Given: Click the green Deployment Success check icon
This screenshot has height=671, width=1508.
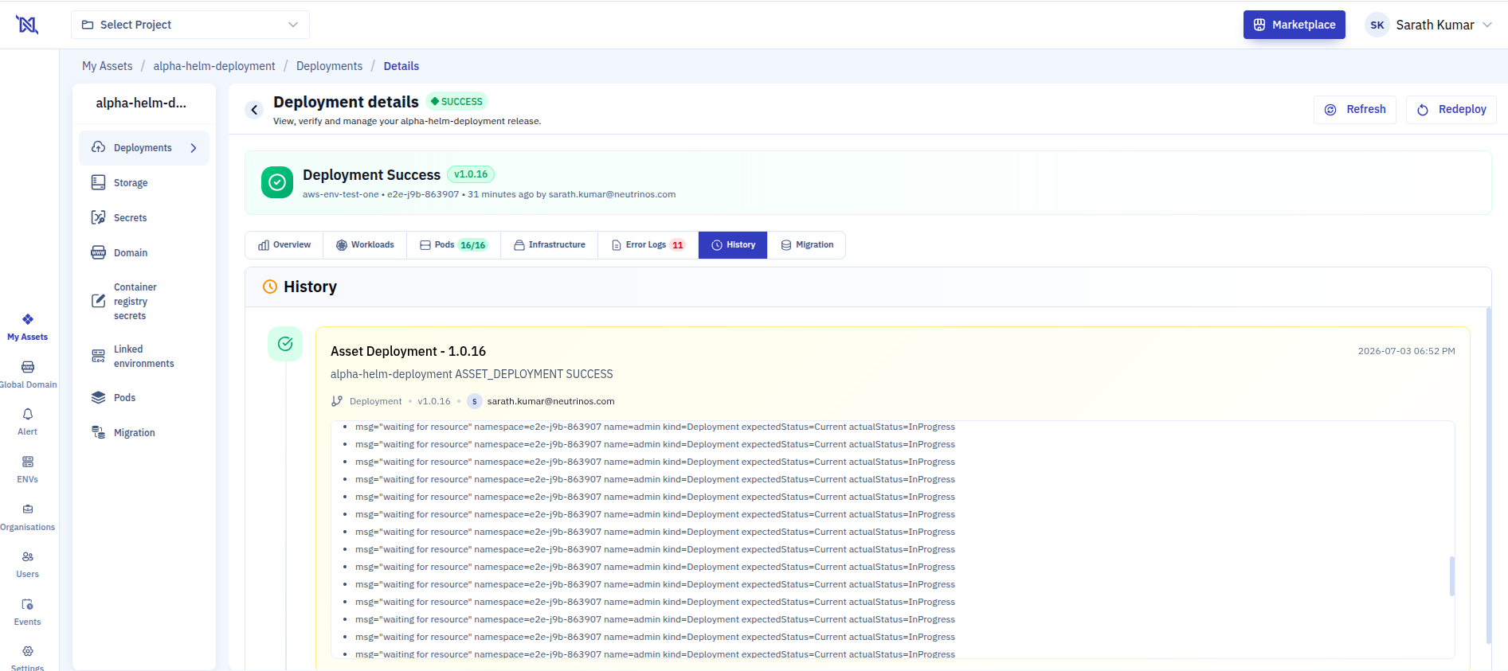Looking at the screenshot, I should coord(277,182).
